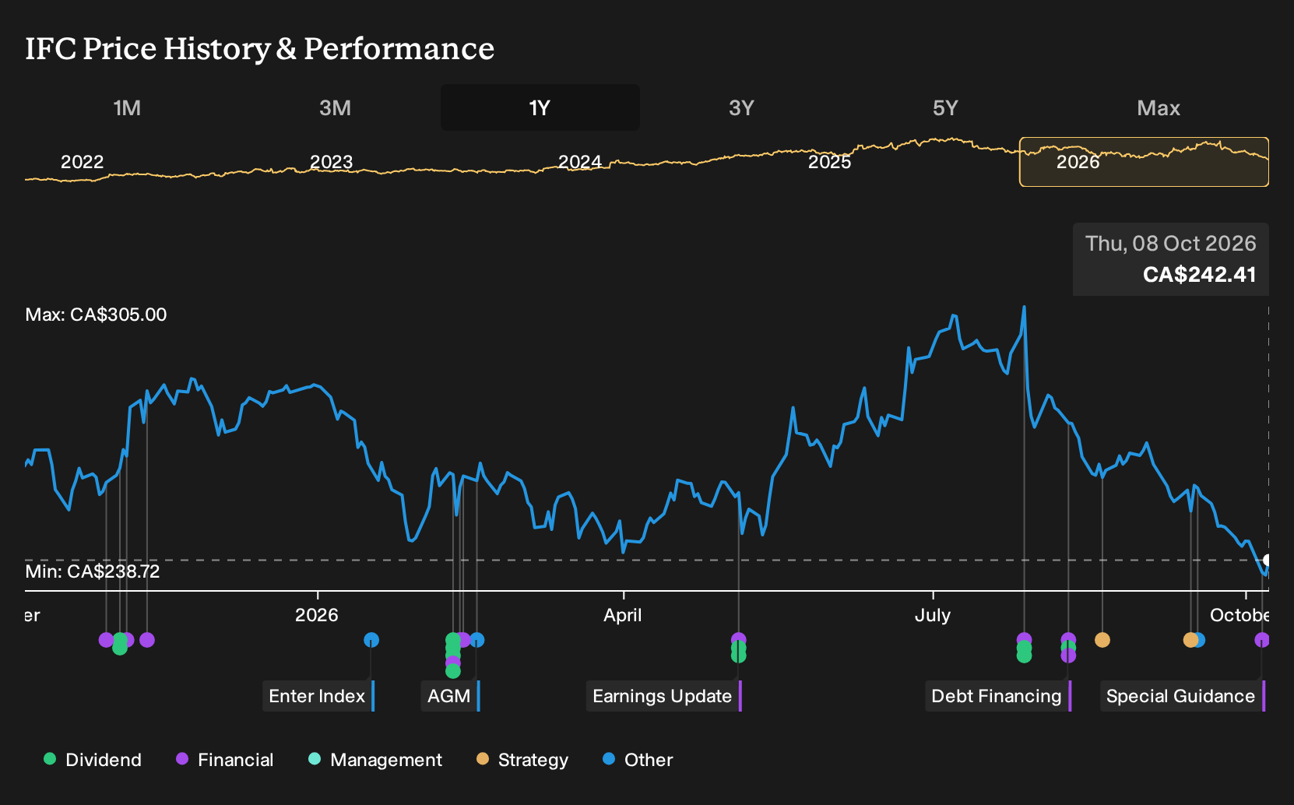Open the Enter Index event label
Viewport: 1294px width, 805px height.
(318, 696)
